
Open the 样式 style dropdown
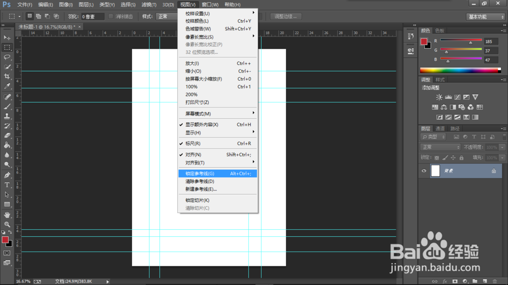pos(167,17)
